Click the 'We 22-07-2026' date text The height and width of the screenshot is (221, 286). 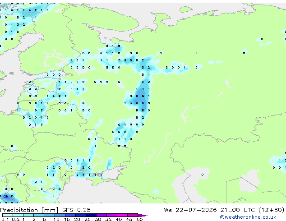tap(190, 210)
